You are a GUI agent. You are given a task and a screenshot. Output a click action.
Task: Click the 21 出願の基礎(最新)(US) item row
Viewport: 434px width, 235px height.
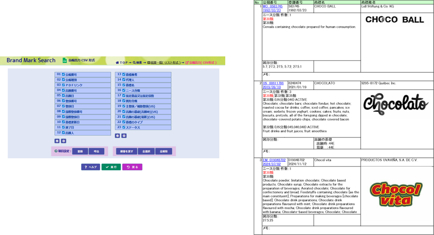click(143, 117)
